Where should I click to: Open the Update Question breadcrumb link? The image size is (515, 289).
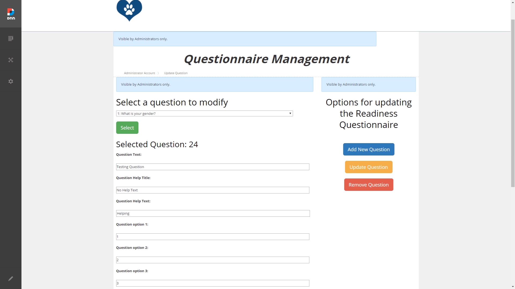click(176, 73)
